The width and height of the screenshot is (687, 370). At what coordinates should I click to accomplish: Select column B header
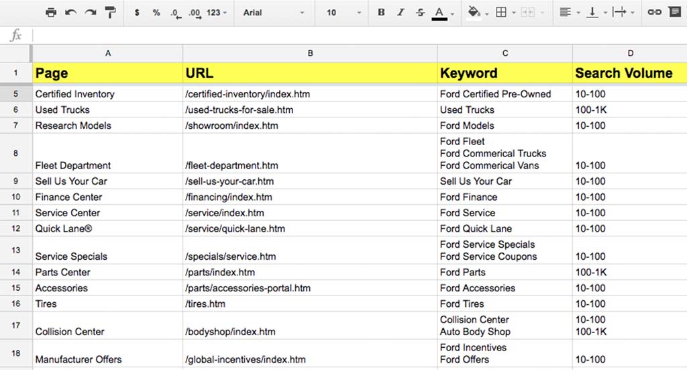[x=310, y=53]
